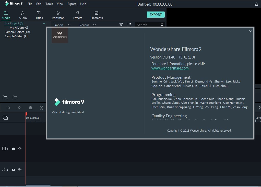This screenshot has height=187, width=261.
Task: Open the Record dropdown
Action: pos(87,25)
